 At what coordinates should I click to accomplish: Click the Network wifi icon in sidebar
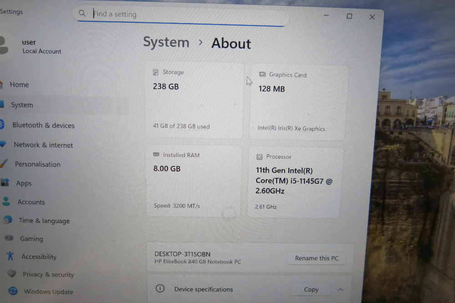coord(3,144)
